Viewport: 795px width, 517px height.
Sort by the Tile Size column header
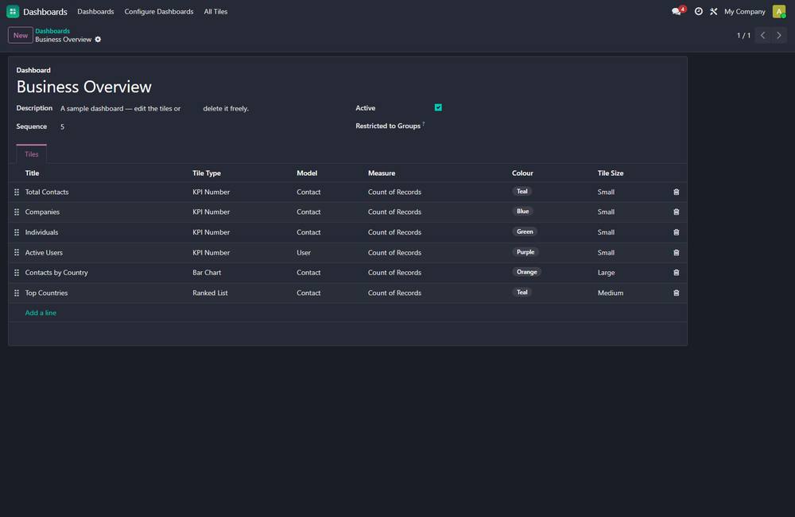pyautogui.click(x=611, y=173)
